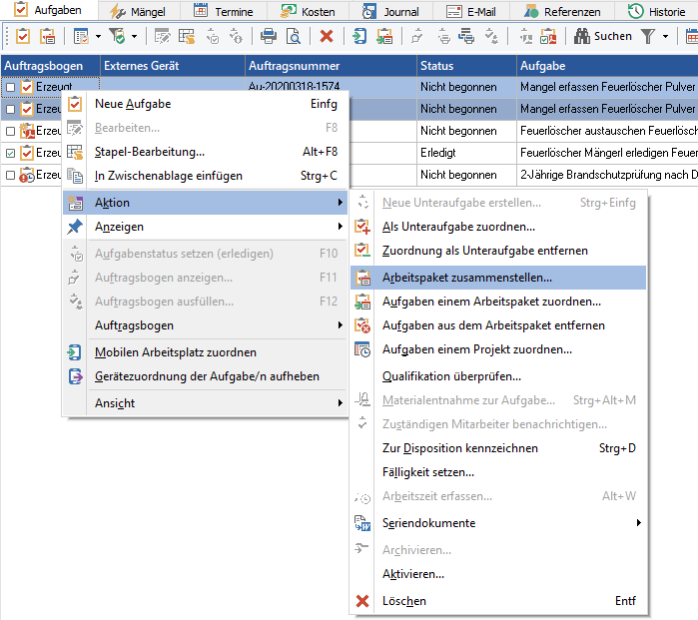Choose Fälligkeit setzen
This screenshot has height=620, width=698.
pos(498,472)
